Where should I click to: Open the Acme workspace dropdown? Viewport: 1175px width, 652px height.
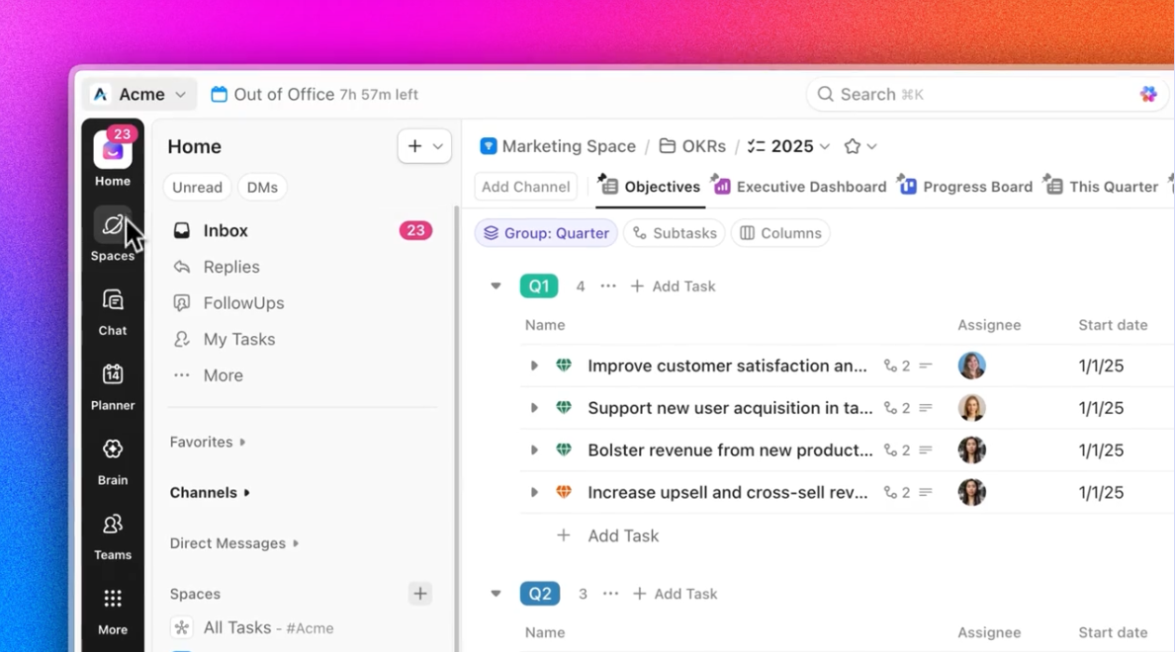[140, 94]
